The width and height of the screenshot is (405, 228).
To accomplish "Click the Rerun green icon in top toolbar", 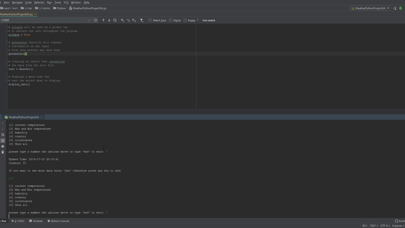I will (x=395, y=8).
